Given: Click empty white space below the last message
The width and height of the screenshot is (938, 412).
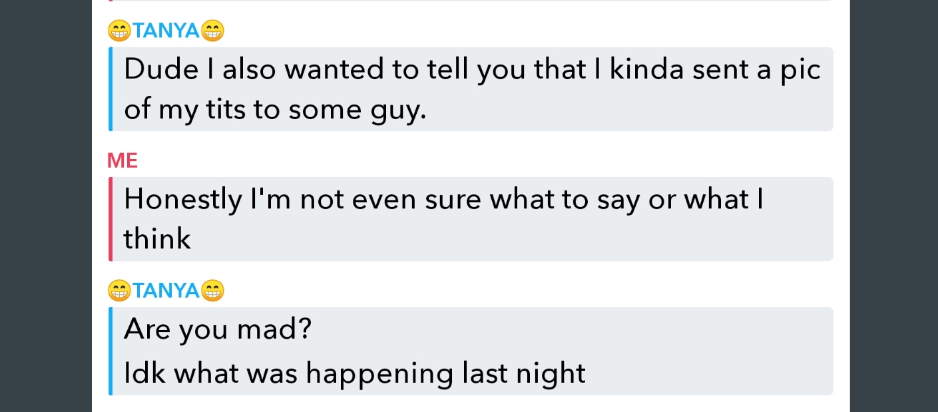Looking at the screenshot, I should tap(470, 404).
